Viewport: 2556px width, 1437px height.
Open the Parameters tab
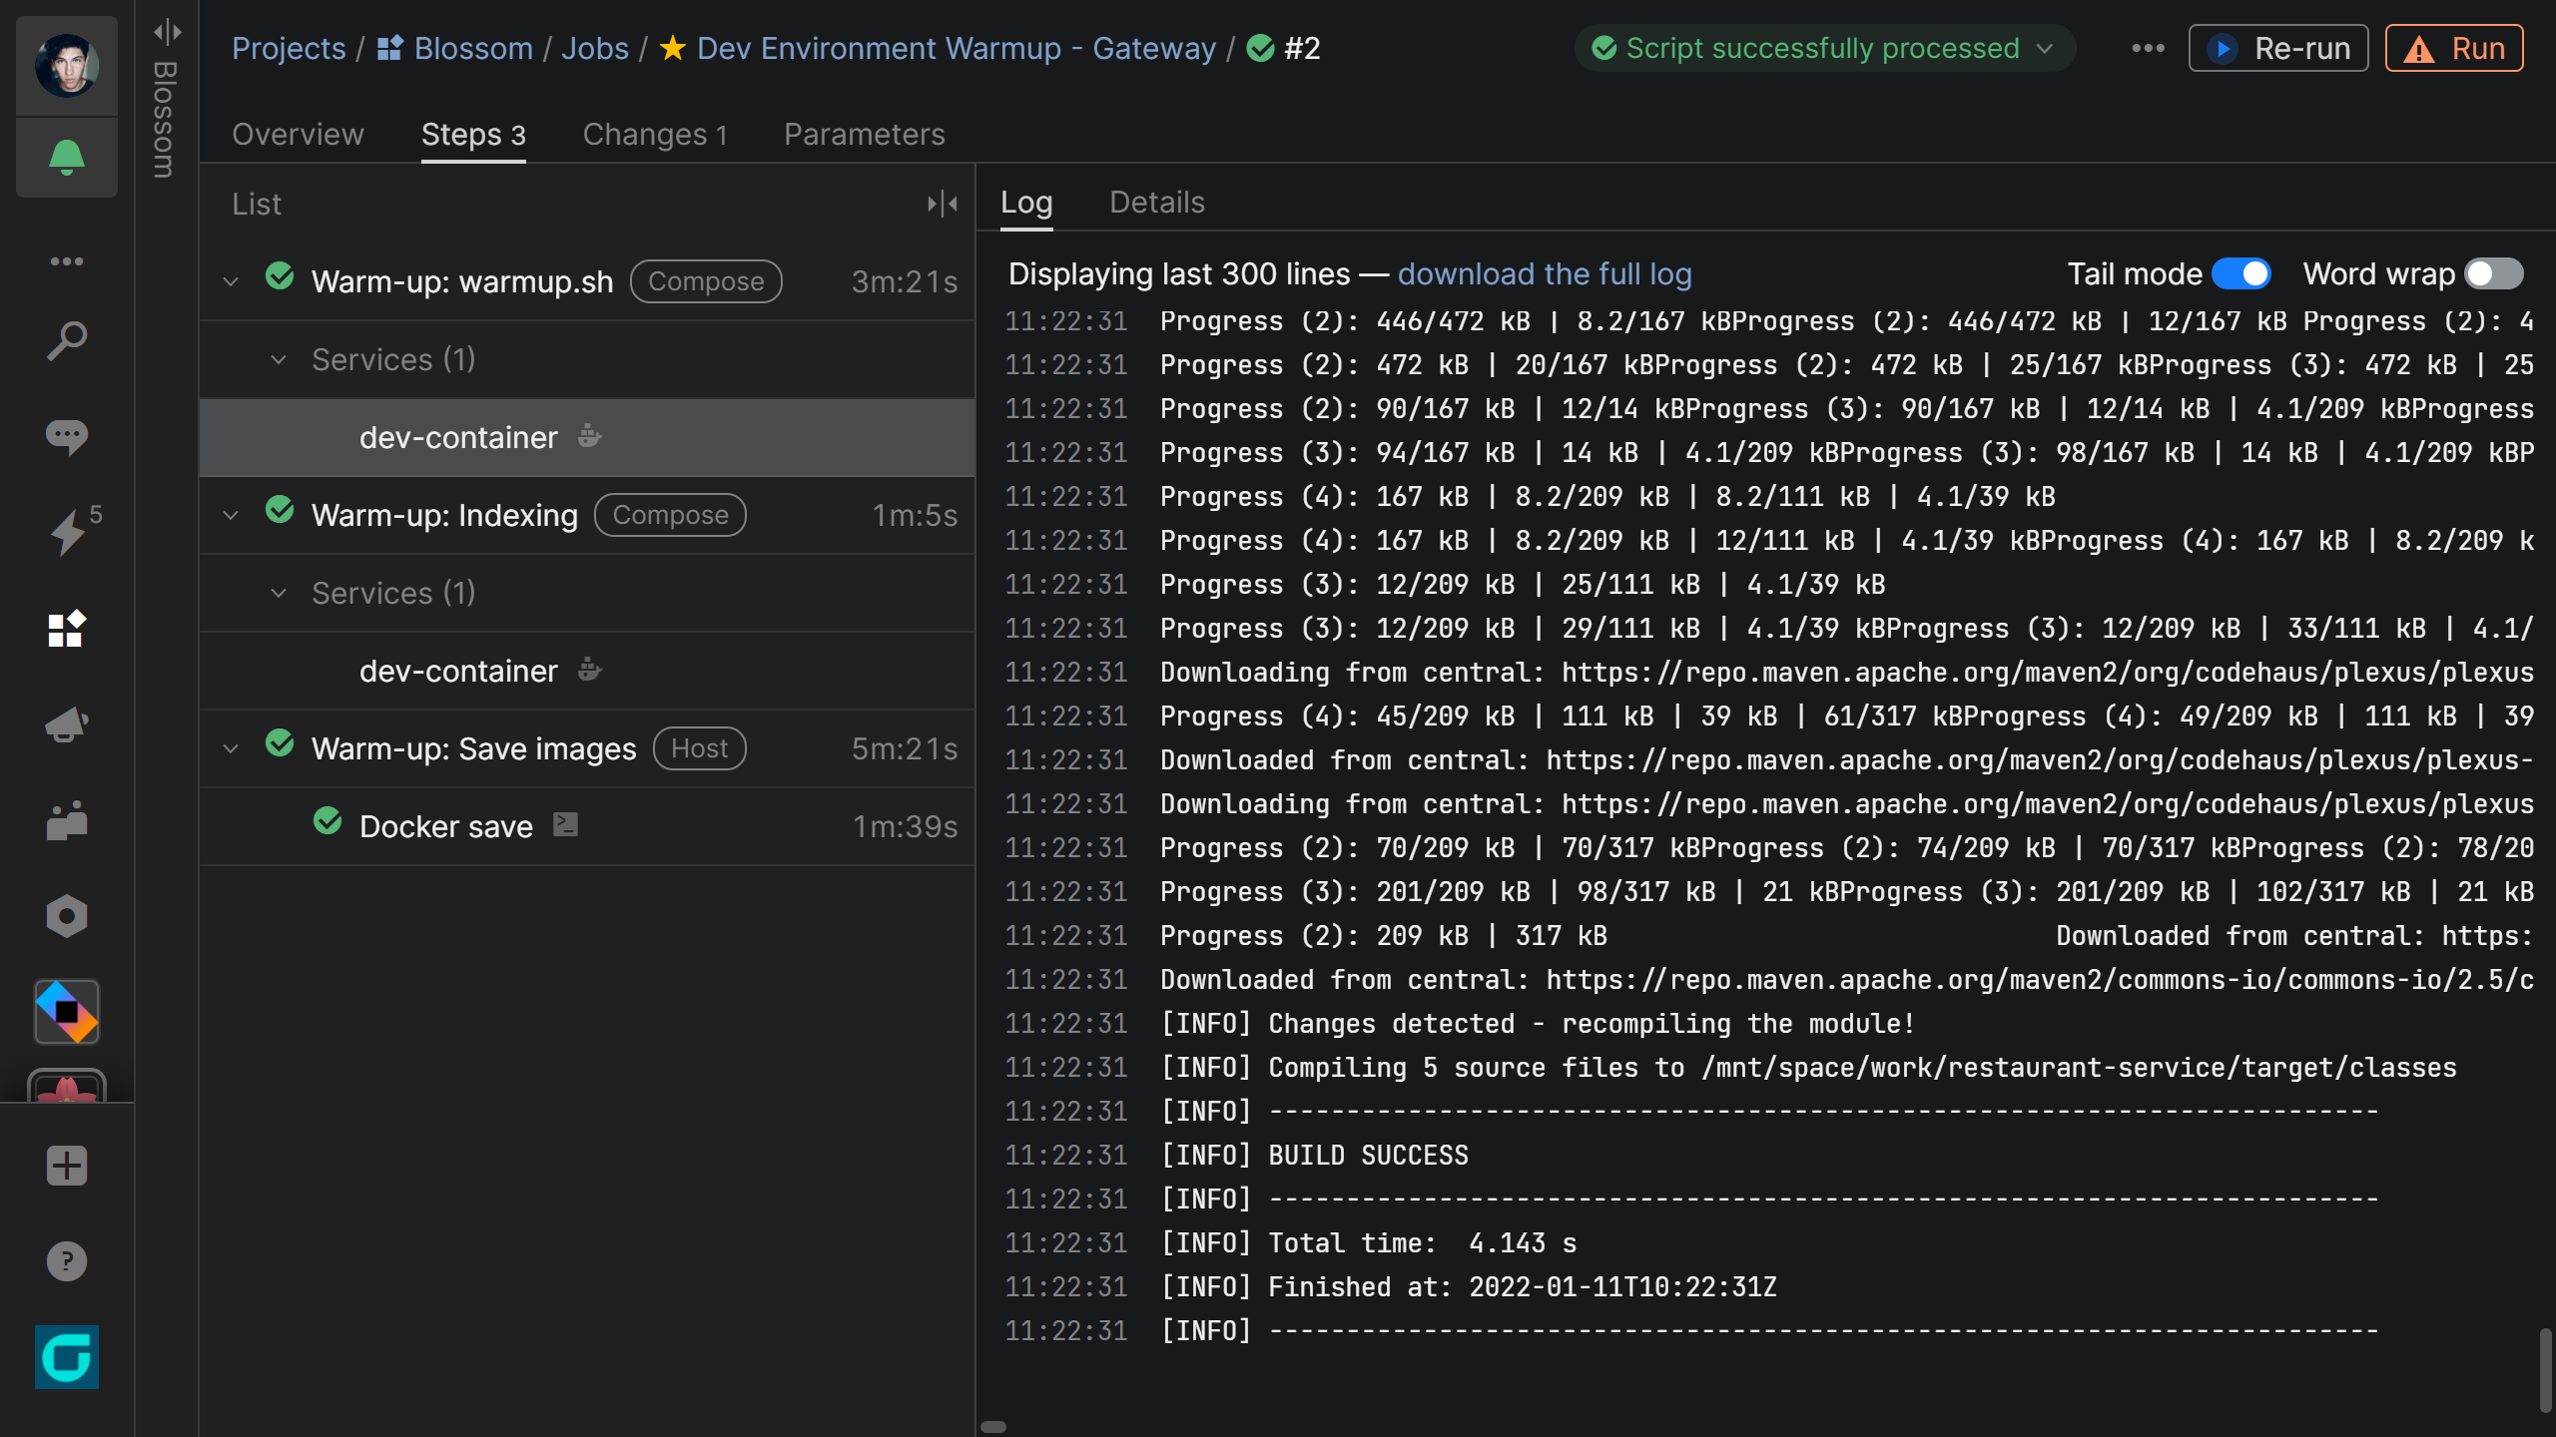coord(864,134)
